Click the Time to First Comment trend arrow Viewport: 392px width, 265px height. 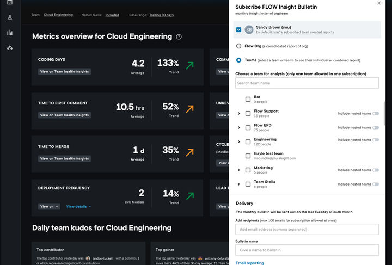(x=190, y=109)
